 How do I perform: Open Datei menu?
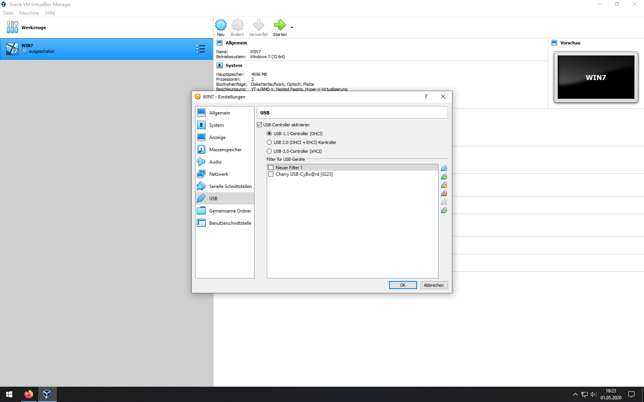pyautogui.click(x=8, y=13)
